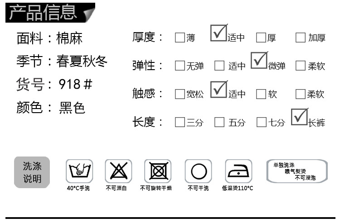Select the low-temperature iron 110°C icon
The height and width of the screenshot is (223, 340).
[x=238, y=171]
